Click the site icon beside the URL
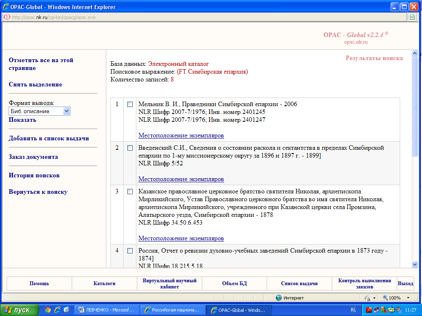The height and width of the screenshot is (316, 422). (x=7, y=17)
